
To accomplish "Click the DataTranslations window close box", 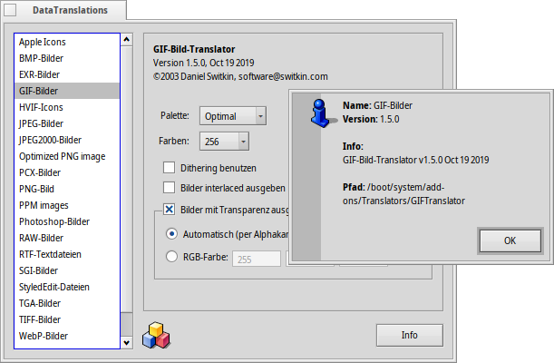I will (x=11, y=10).
